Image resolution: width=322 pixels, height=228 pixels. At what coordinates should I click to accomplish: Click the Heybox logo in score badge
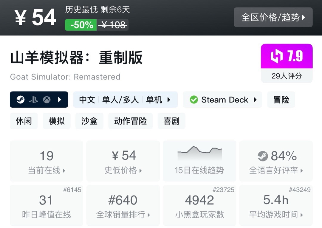(x=276, y=56)
